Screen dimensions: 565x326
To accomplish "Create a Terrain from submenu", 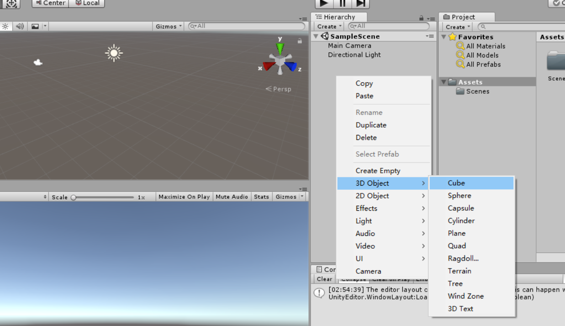I will [x=472, y=271].
